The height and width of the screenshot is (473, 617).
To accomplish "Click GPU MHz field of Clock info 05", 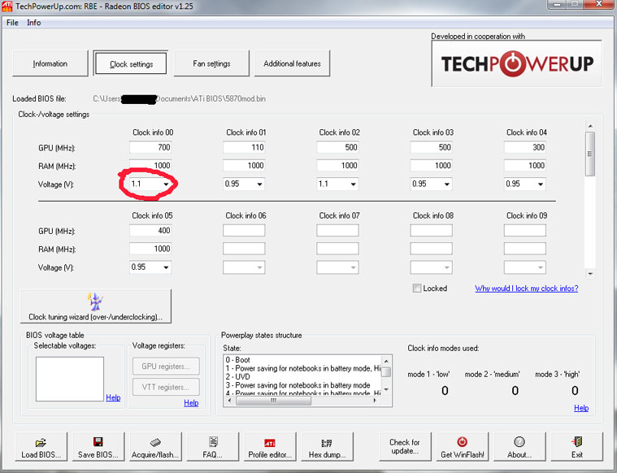I will coord(150,231).
